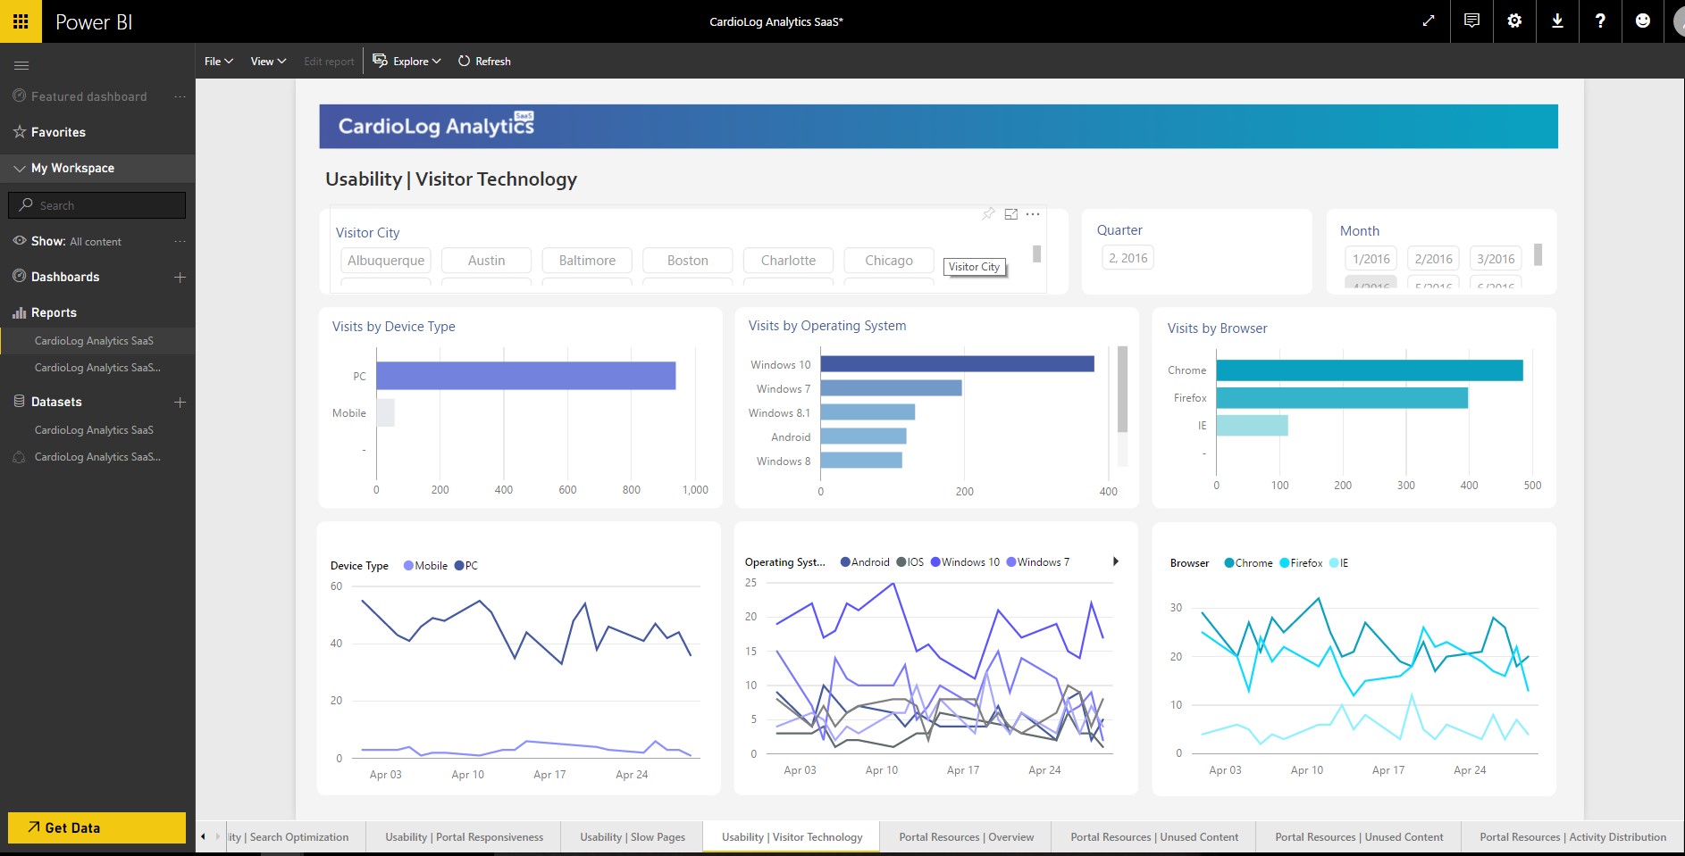Pin the Visitor City visual

tap(988, 214)
